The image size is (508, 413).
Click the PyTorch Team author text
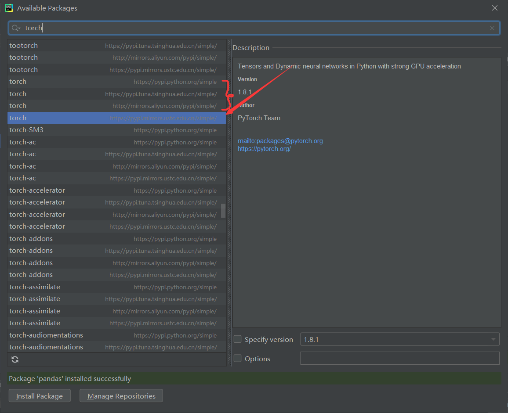point(259,118)
